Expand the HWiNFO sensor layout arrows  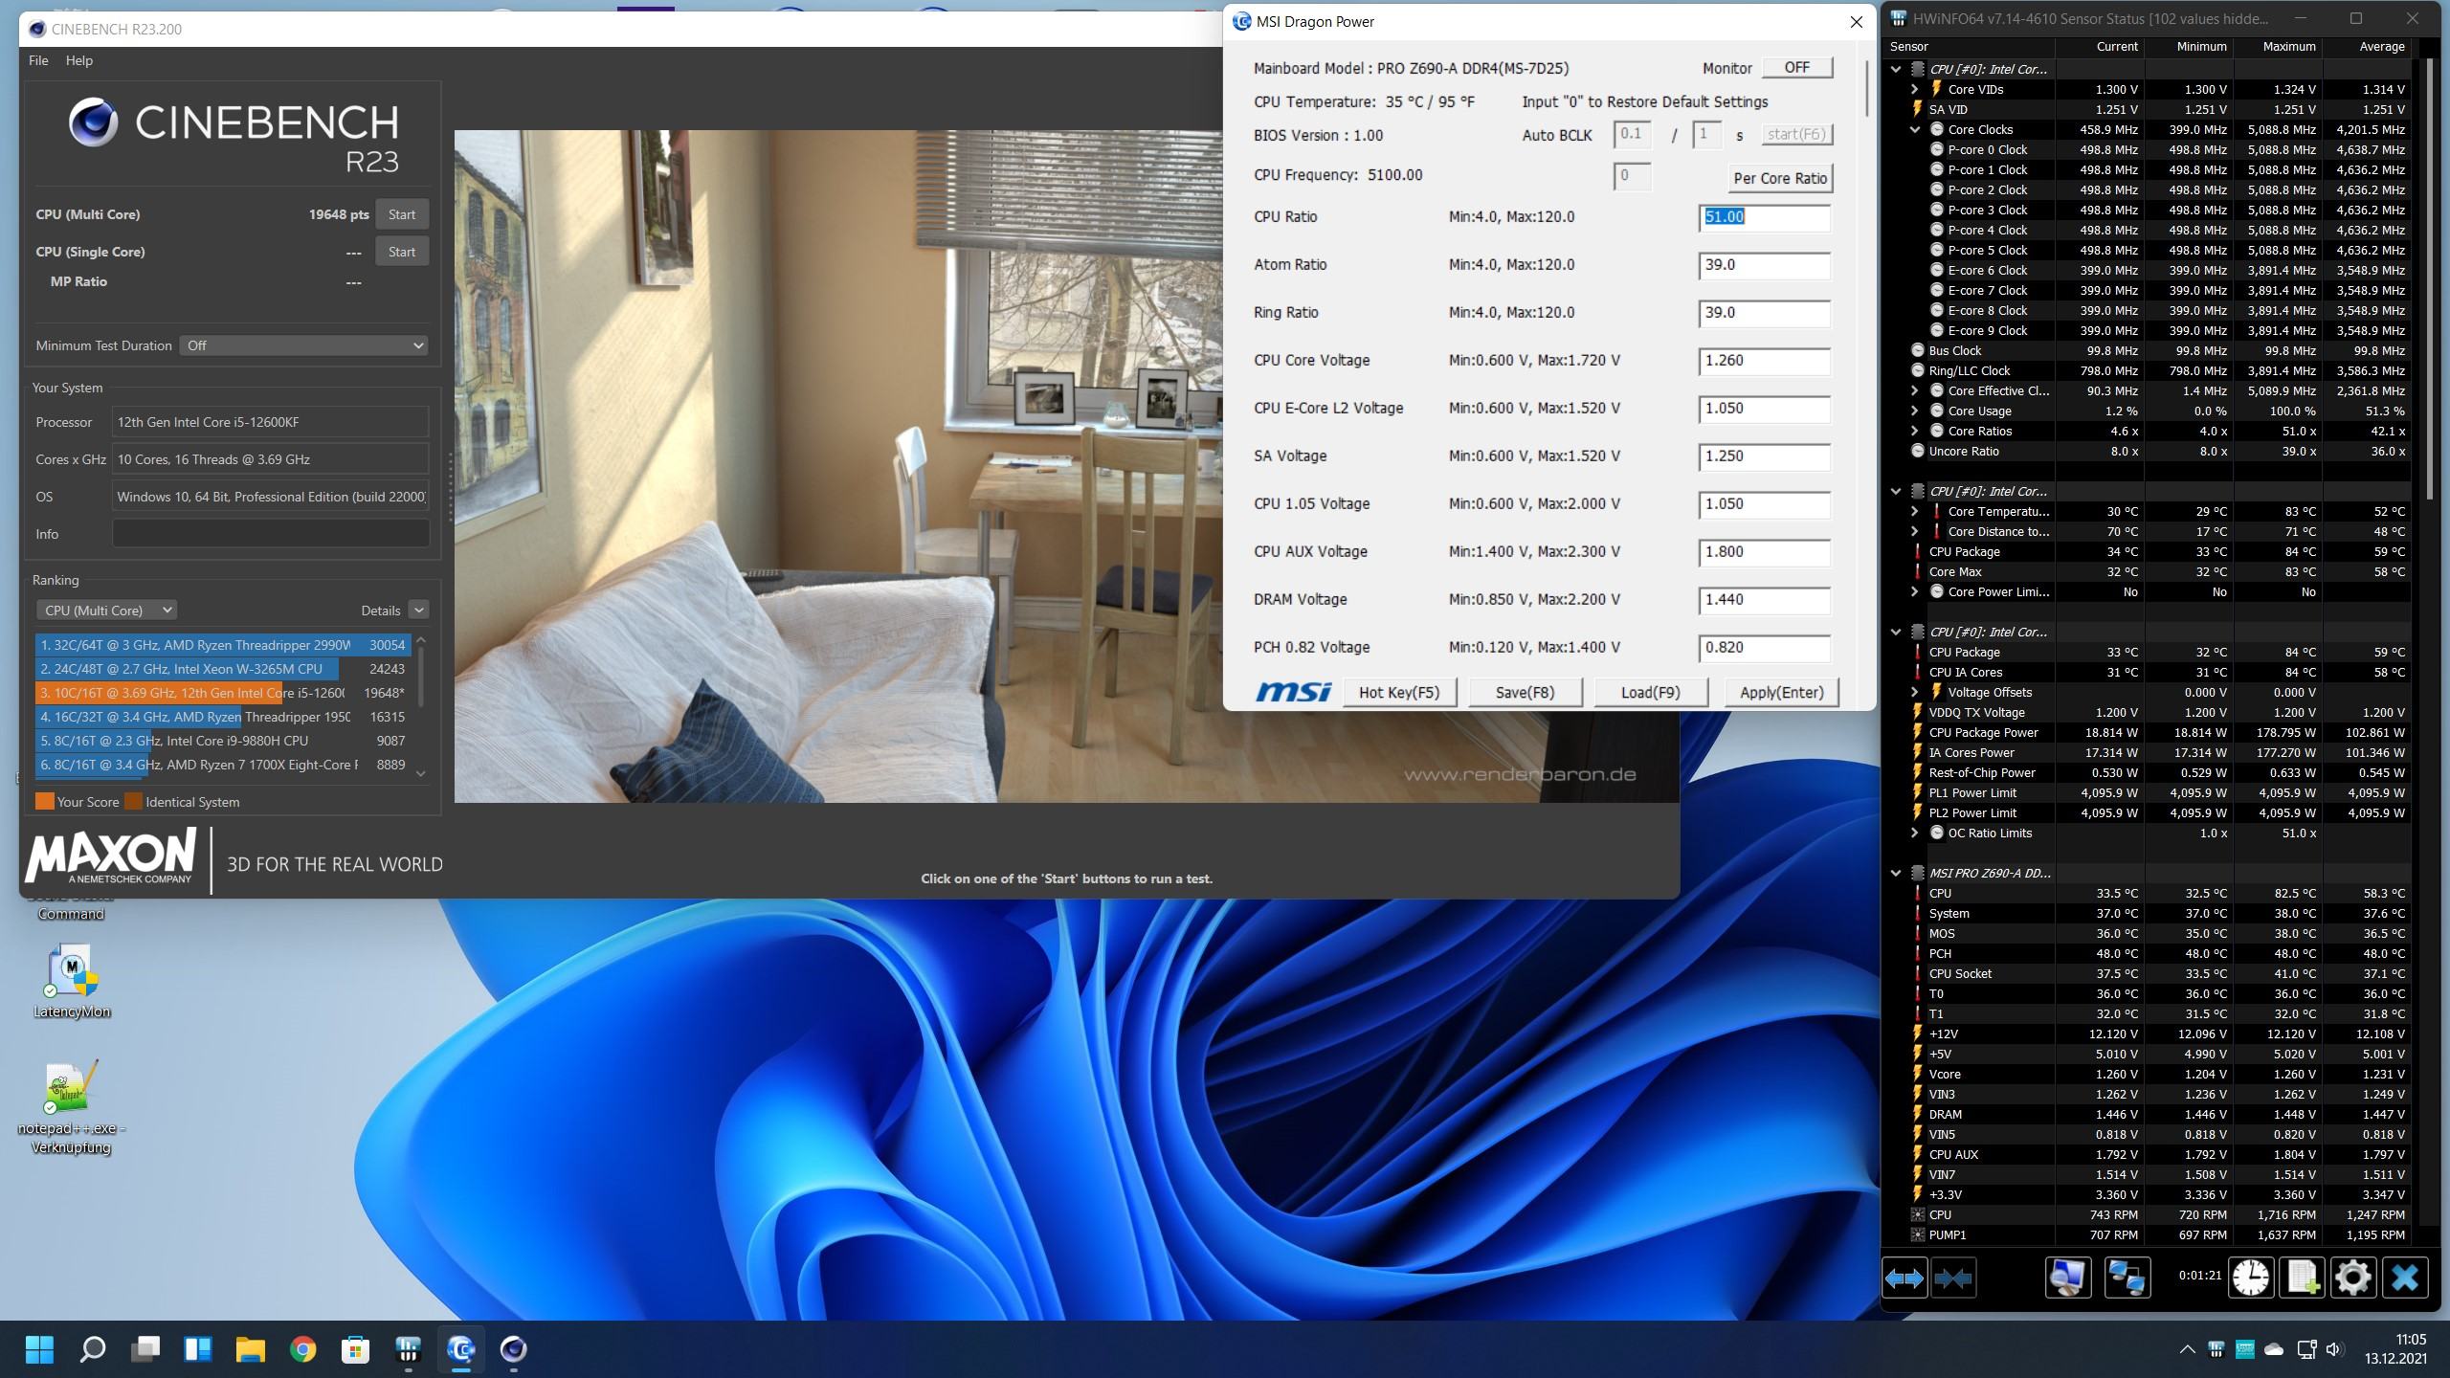click(1904, 1278)
